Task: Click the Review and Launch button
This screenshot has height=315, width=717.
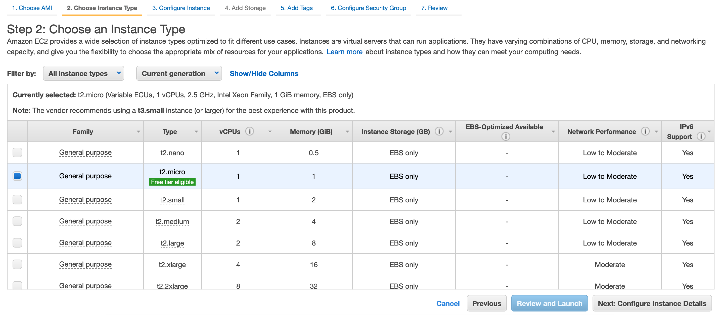Action: (x=549, y=303)
